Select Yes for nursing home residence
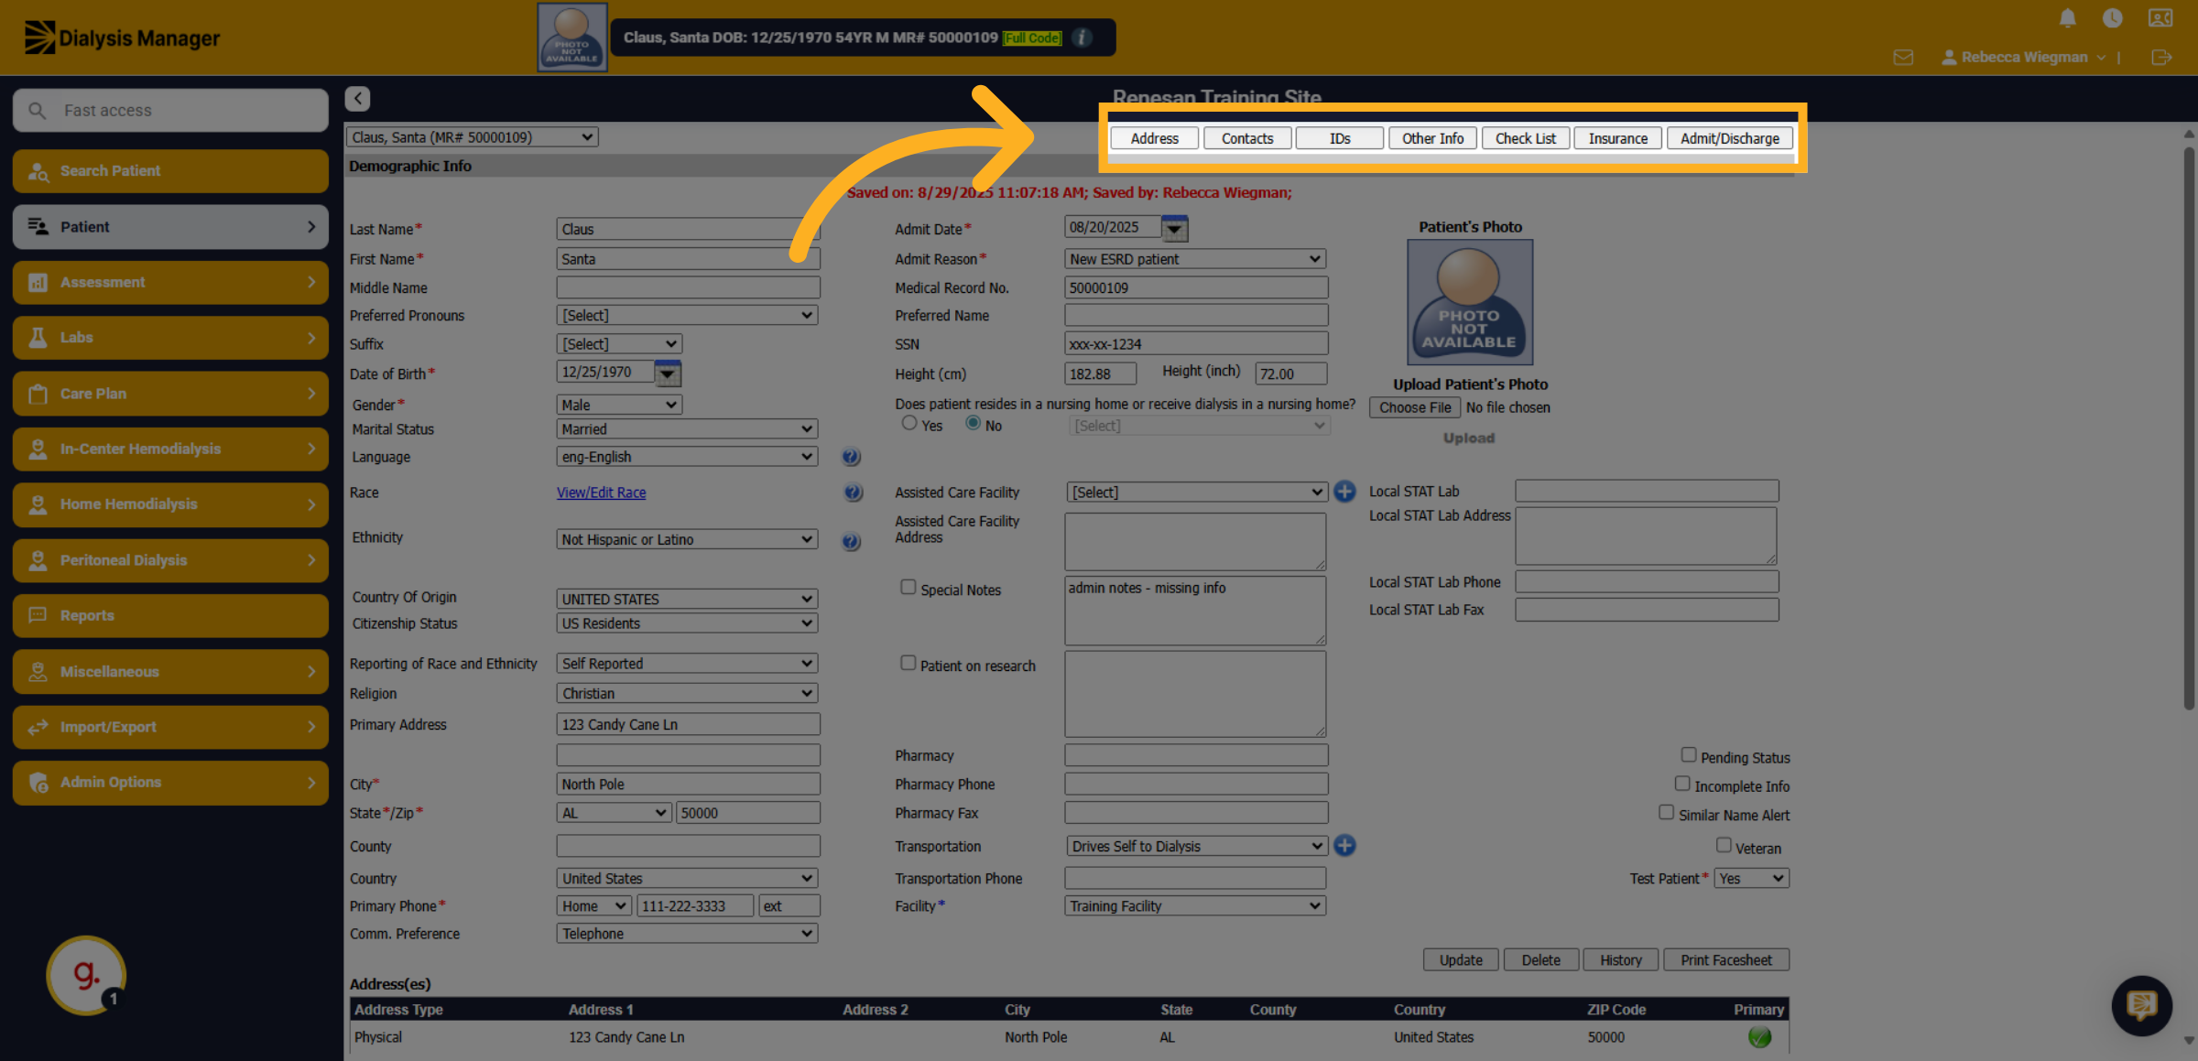2198x1061 pixels. tap(909, 423)
